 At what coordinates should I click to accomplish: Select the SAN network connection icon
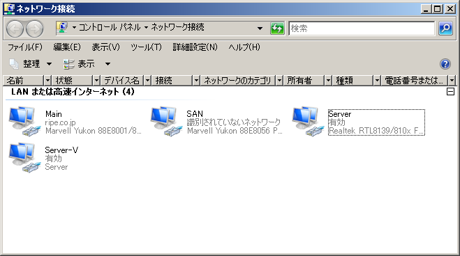click(166, 121)
